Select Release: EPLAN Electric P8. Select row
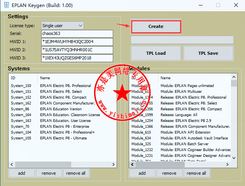 click(180, 103)
